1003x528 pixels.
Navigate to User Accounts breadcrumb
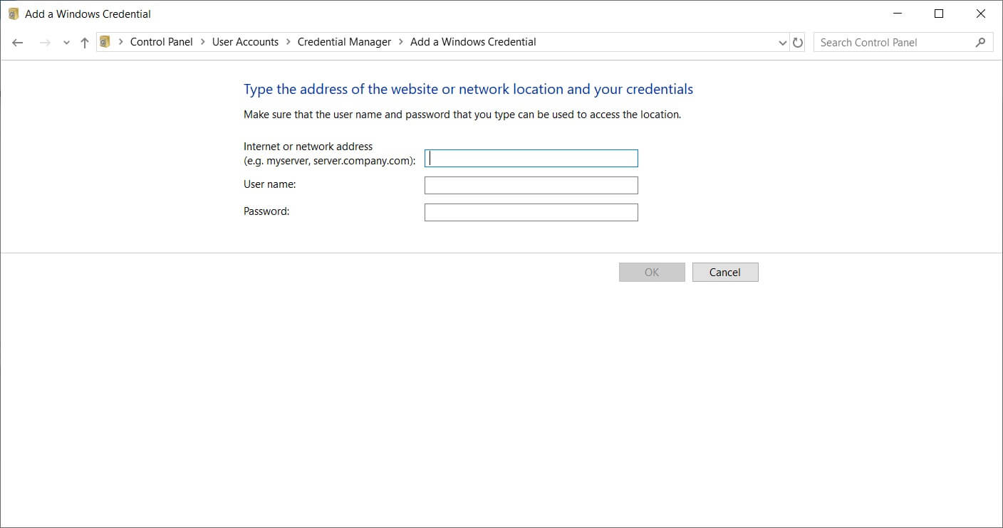click(245, 42)
